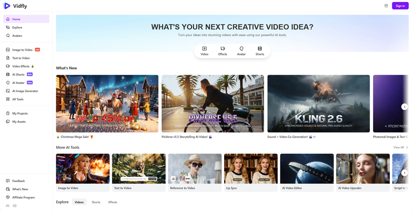This screenshot has width=412, height=210.
Task: Click the next arrow on the More AI Tools carousel
Action: [405, 173]
